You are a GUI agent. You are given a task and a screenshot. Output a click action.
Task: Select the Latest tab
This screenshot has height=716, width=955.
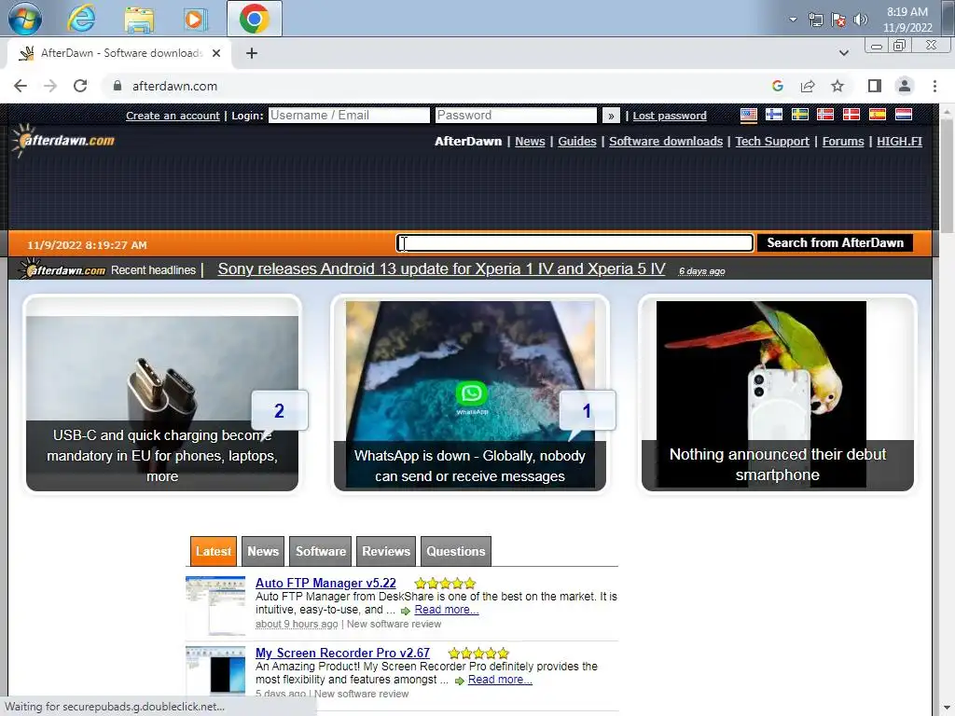pos(214,551)
